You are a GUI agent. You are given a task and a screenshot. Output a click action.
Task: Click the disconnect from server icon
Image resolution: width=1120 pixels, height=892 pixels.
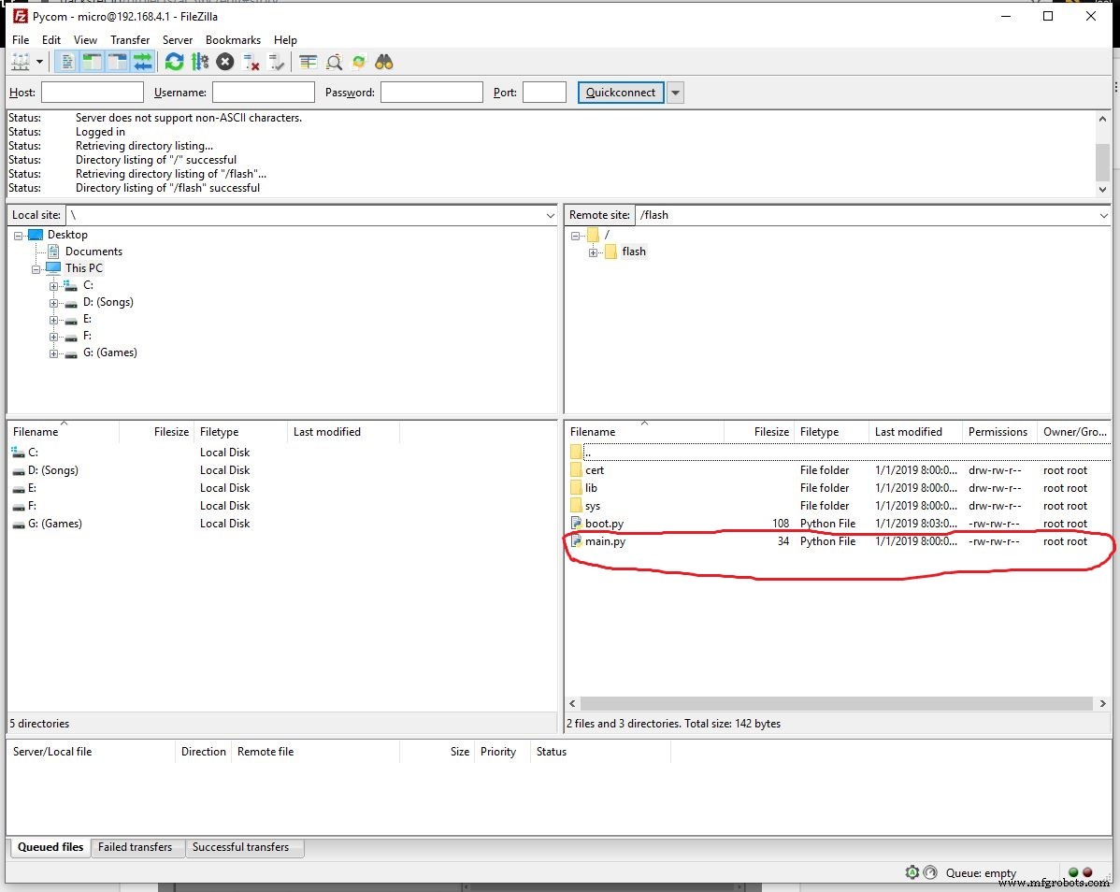251,63
